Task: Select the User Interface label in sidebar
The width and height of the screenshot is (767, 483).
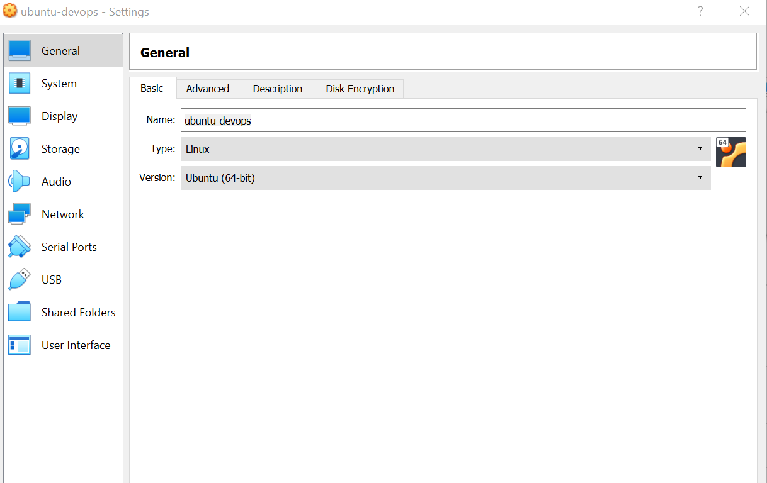Action: pyautogui.click(x=76, y=345)
